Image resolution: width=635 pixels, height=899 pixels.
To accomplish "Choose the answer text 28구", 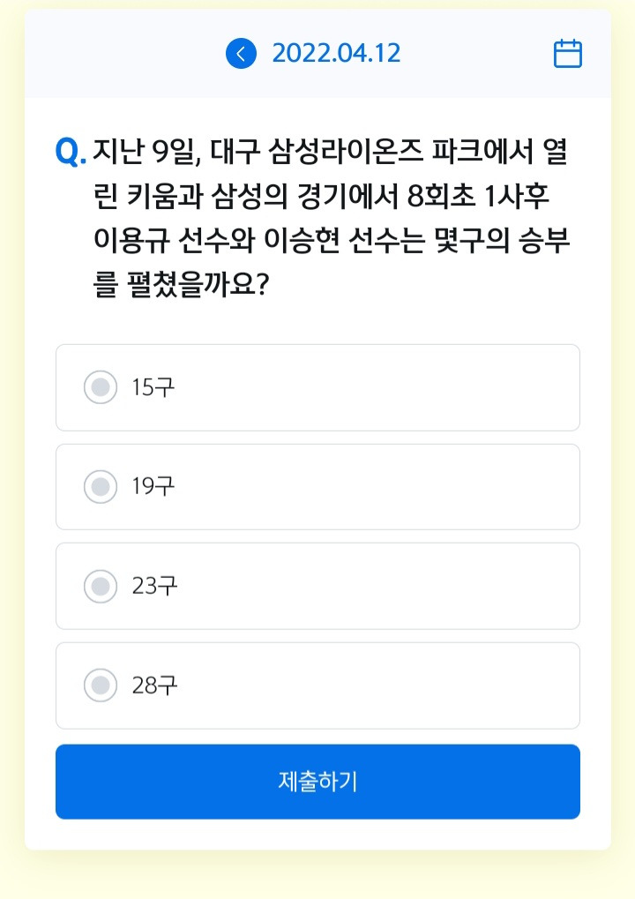I will (x=154, y=685).
